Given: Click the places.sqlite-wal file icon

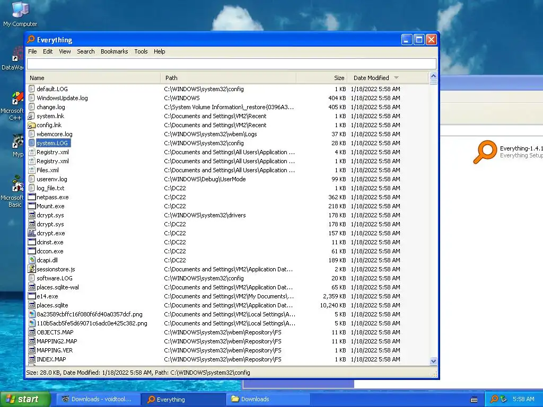Looking at the screenshot, I should [x=31, y=287].
